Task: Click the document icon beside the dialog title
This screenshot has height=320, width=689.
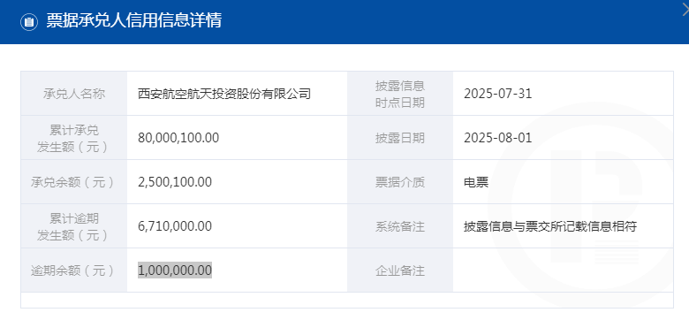Action: (x=29, y=22)
